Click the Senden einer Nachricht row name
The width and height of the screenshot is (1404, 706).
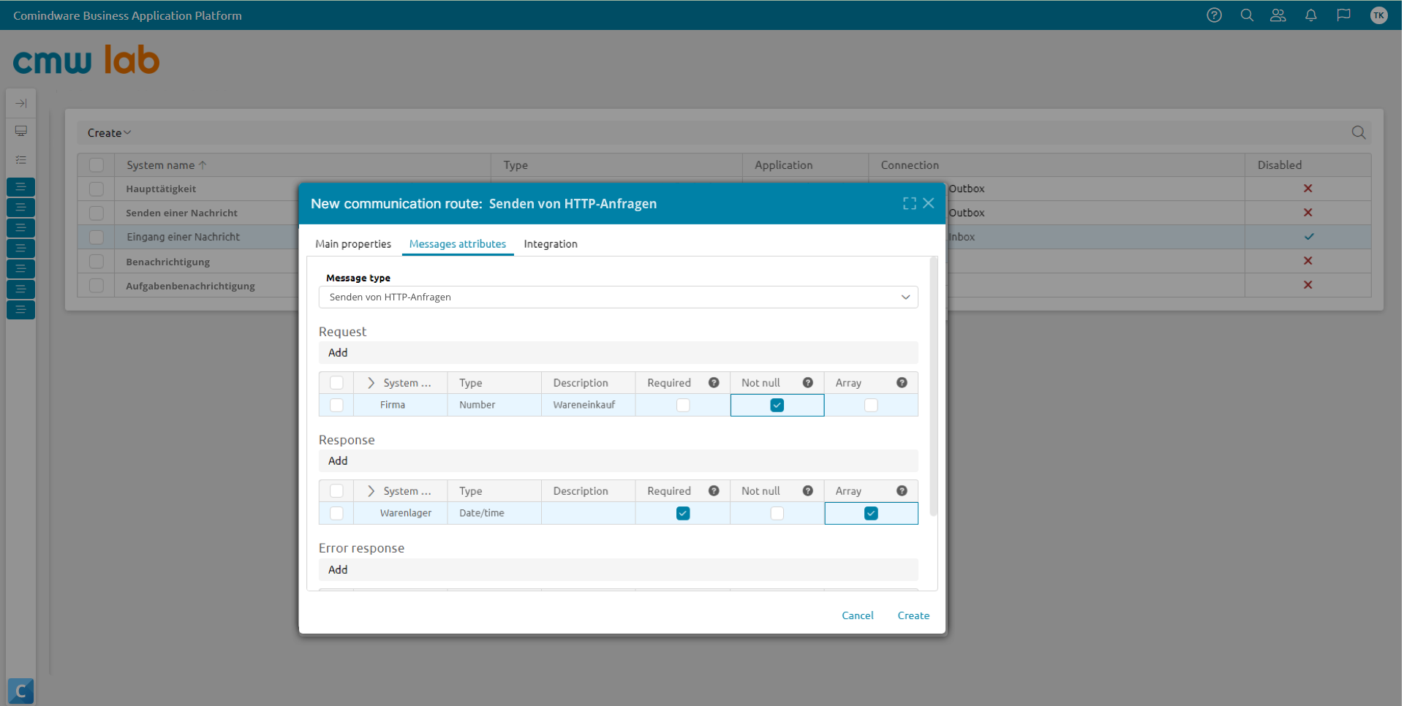pyautogui.click(x=181, y=213)
